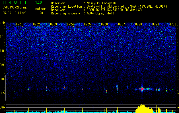Click the 'Receiving antenna' label
The width and height of the screenshot is (179, 113).
point(65,13)
